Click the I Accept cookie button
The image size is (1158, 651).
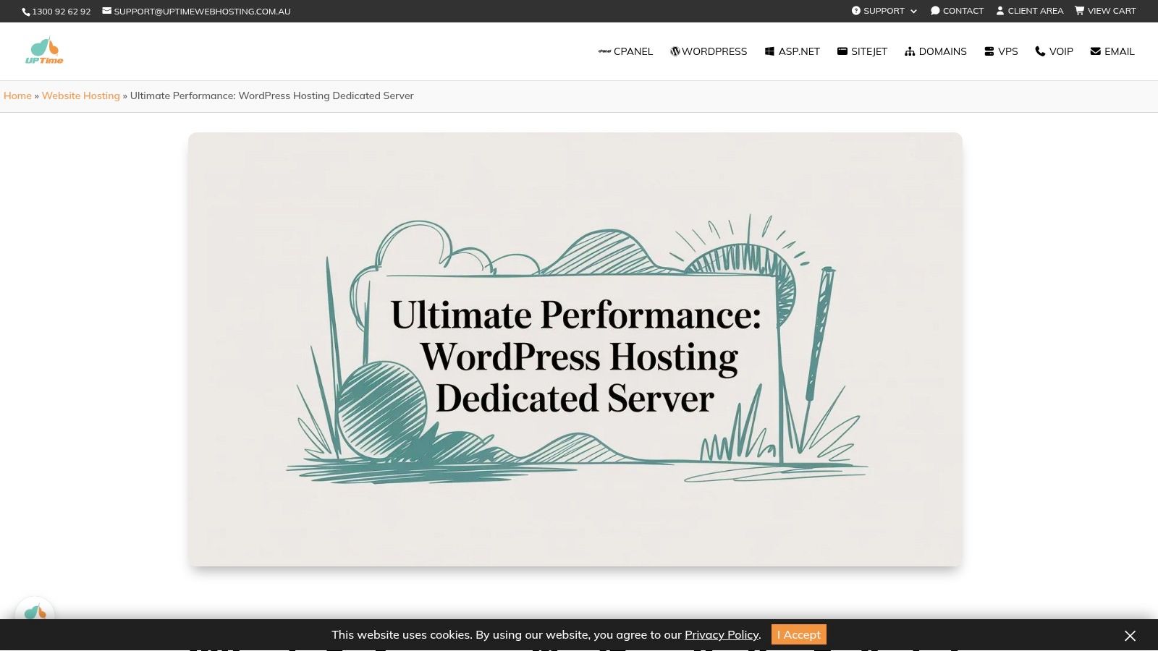(x=799, y=634)
